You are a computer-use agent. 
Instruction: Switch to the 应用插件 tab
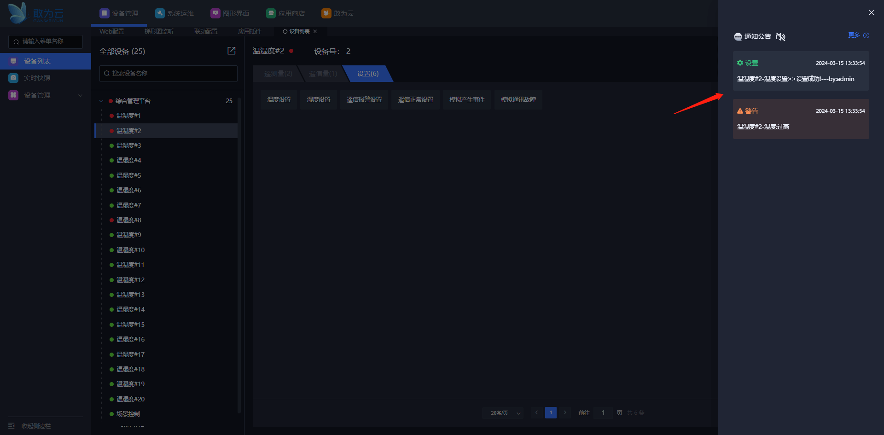point(250,31)
